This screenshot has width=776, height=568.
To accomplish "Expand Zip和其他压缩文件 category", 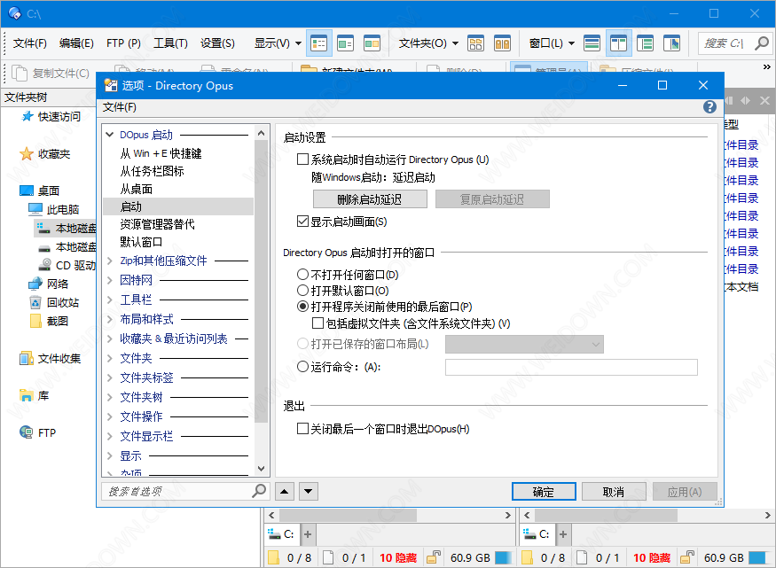I will [110, 261].
